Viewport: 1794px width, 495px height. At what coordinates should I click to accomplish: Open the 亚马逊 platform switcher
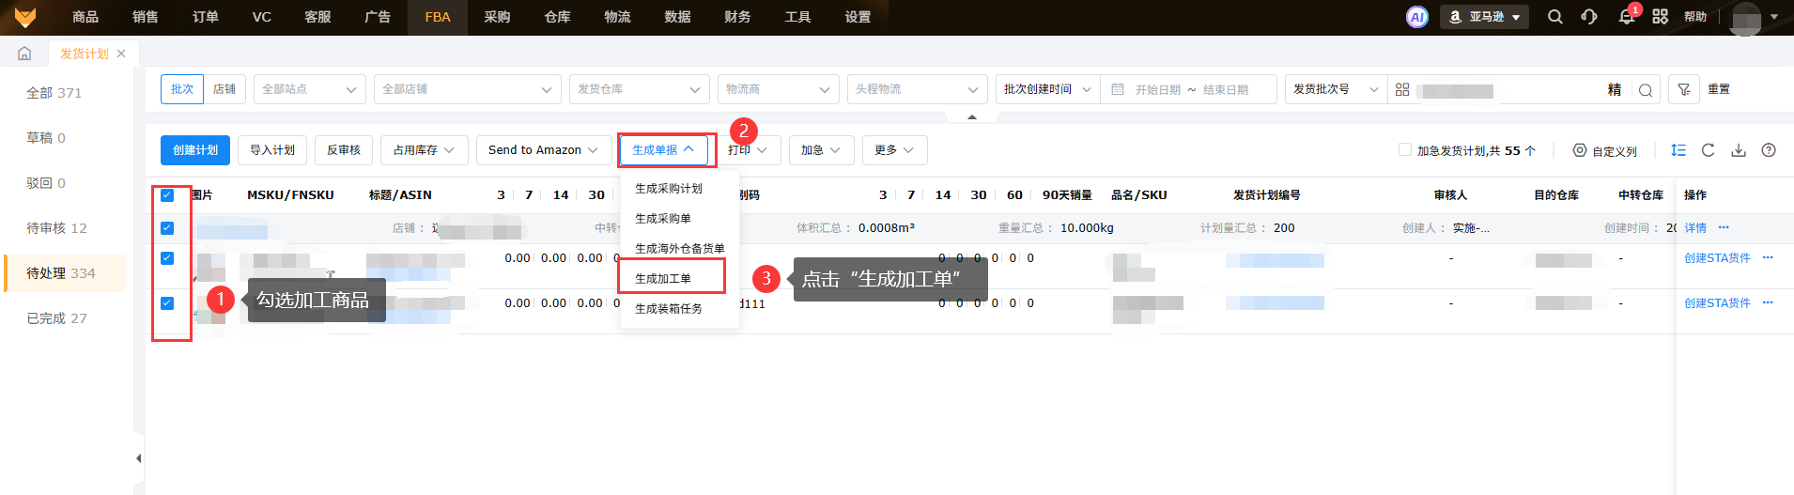pos(1484,17)
